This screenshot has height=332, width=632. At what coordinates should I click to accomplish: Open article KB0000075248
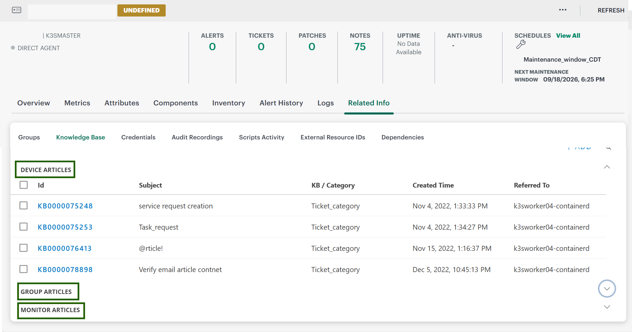(x=65, y=206)
